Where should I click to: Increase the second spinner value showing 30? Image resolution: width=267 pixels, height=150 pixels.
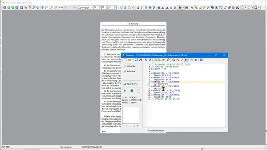(107, 7)
